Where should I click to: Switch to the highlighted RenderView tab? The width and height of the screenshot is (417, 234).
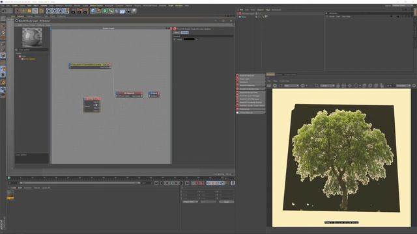tap(270, 74)
